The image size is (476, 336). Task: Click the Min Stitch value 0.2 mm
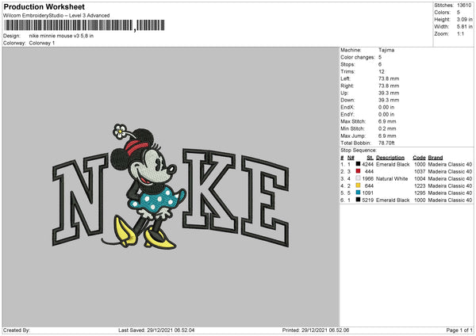[x=387, y=128]
